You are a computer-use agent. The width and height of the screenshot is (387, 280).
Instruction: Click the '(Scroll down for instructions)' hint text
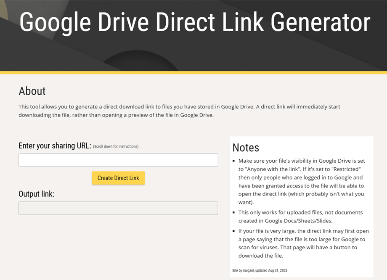(x=116, y=147)
